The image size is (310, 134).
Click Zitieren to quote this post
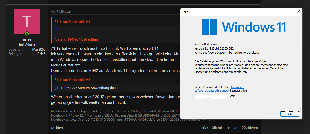click(x=250, y=128)
